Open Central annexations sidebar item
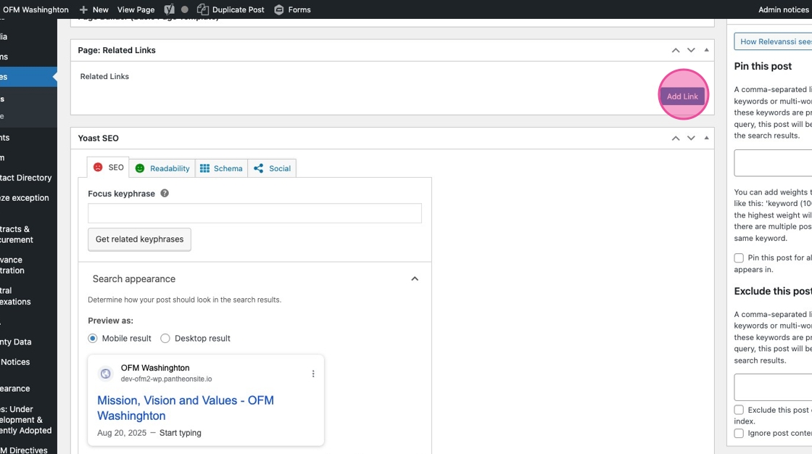812x454 pixels. coord(15,296)
